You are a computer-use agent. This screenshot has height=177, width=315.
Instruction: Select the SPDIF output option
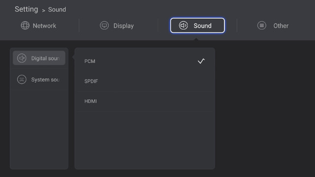click(x=145, y=81)
